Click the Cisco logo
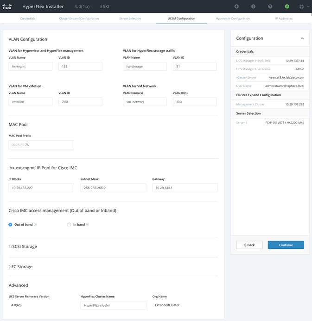 tap(7, 6)
